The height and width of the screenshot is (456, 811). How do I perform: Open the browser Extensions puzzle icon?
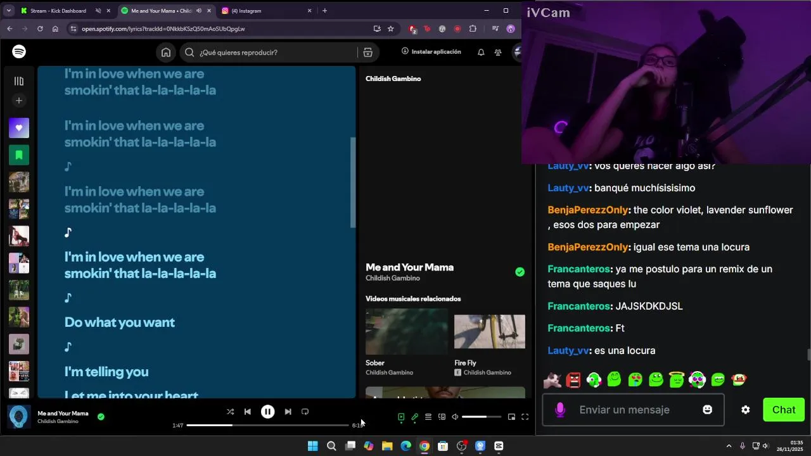coord(473,28)
